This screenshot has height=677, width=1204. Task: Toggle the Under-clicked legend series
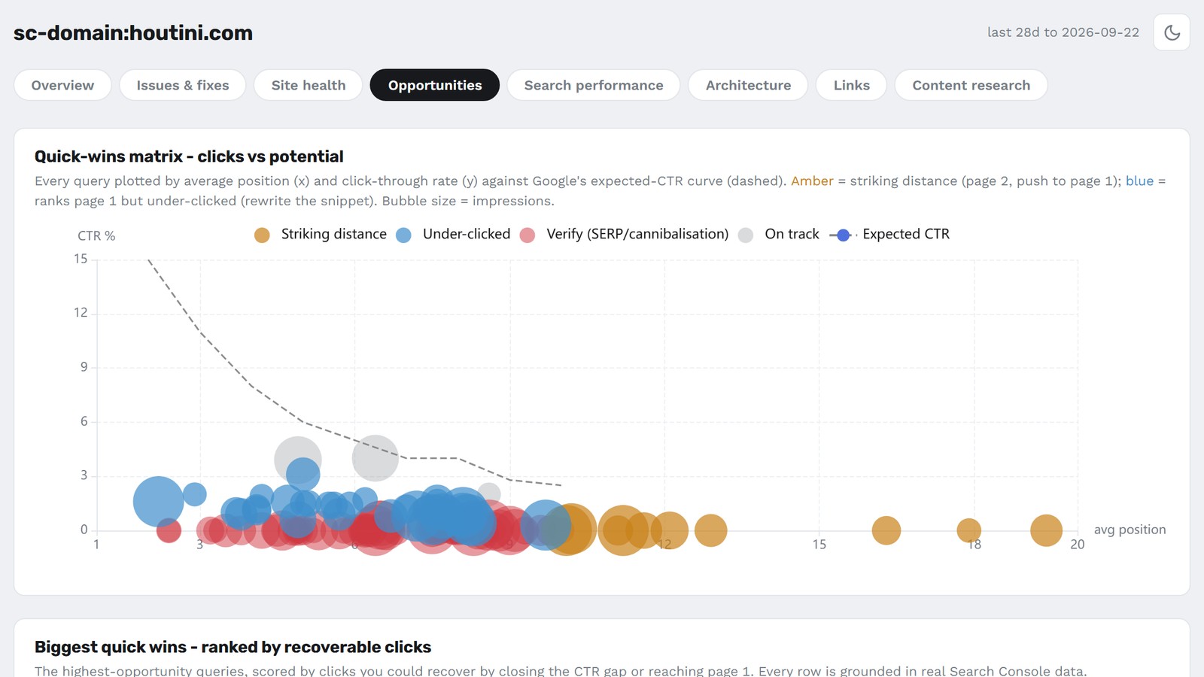[x=453, y=235]
